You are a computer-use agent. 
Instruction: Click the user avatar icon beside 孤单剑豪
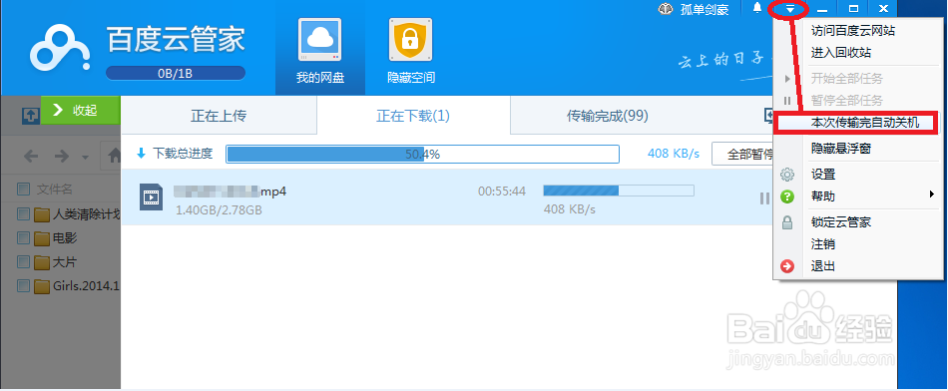click(x=667, y=9)
